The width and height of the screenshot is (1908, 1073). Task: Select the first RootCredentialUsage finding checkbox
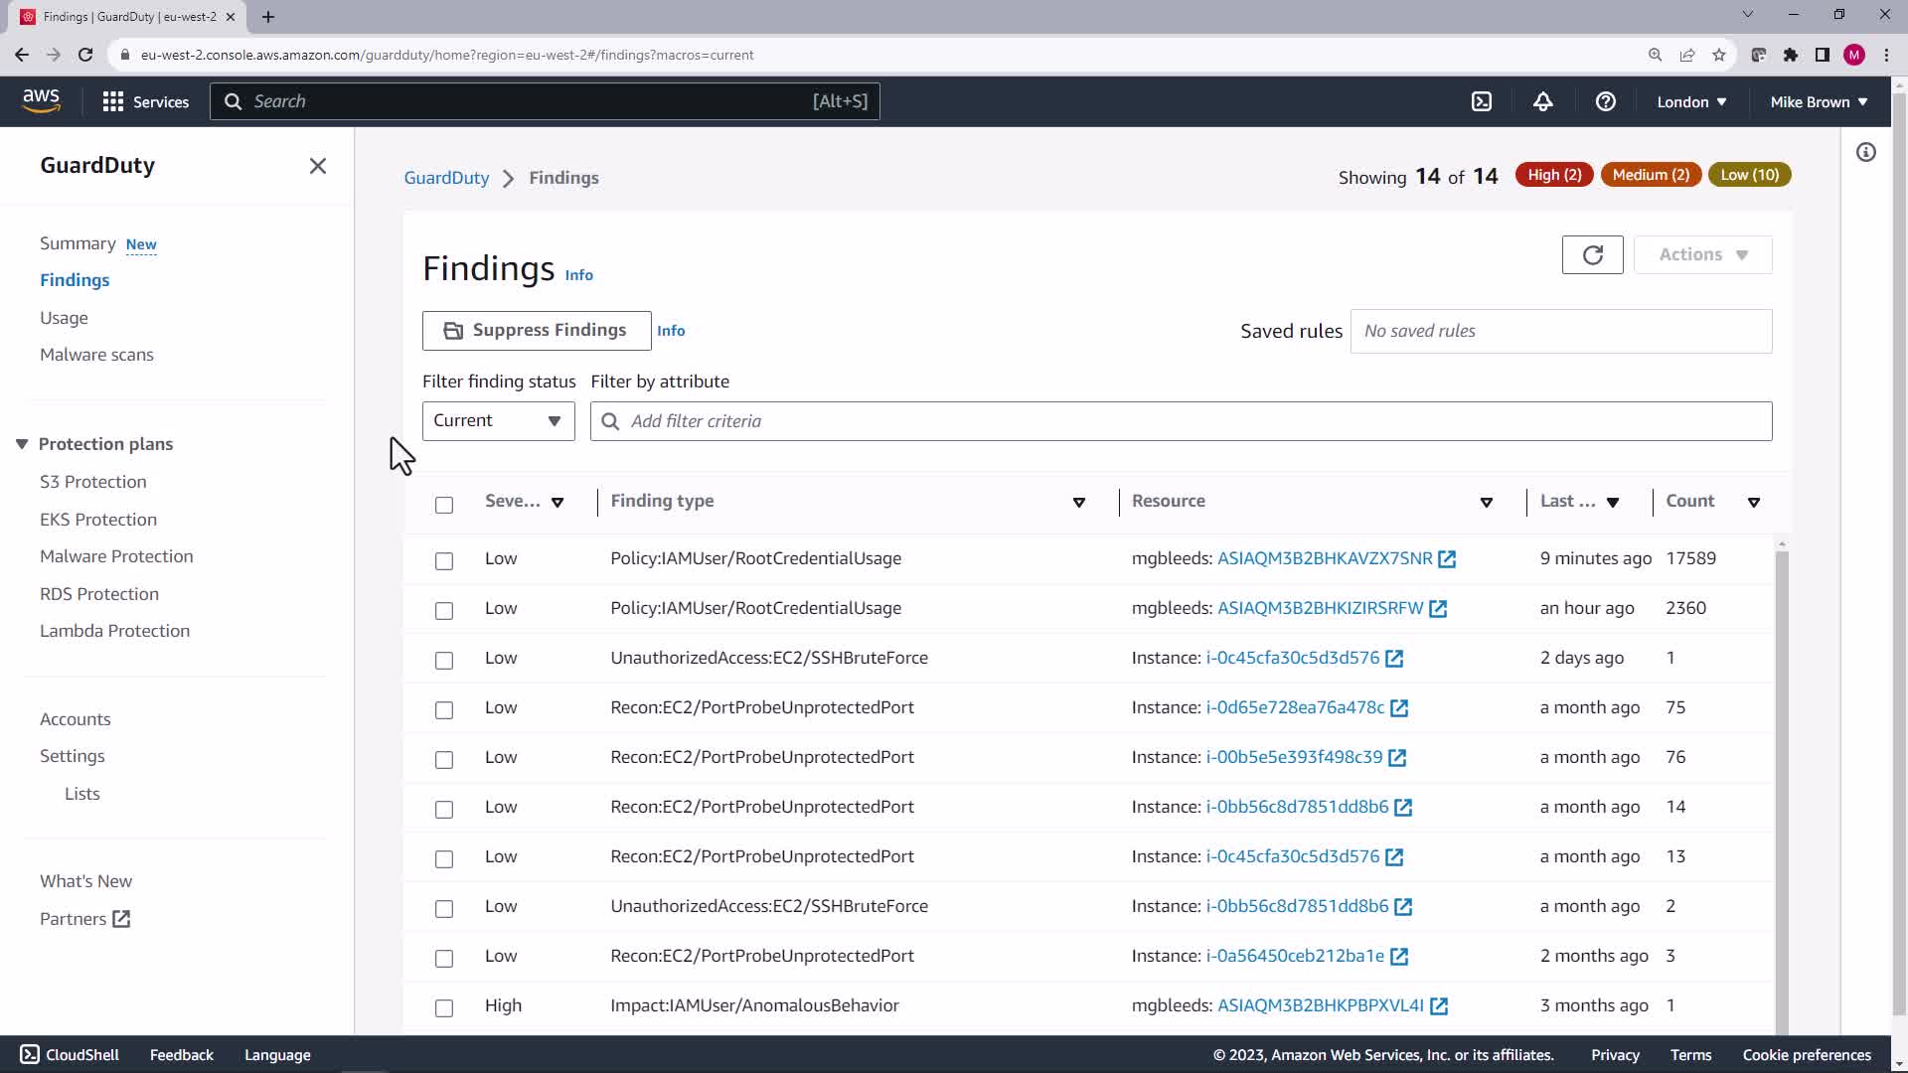(x=444, y=560)
